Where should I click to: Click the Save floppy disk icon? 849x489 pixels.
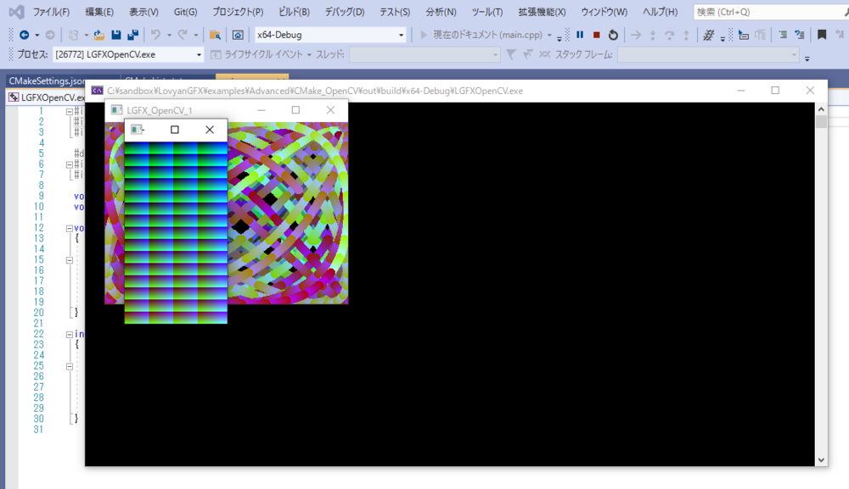click(115, 35)
